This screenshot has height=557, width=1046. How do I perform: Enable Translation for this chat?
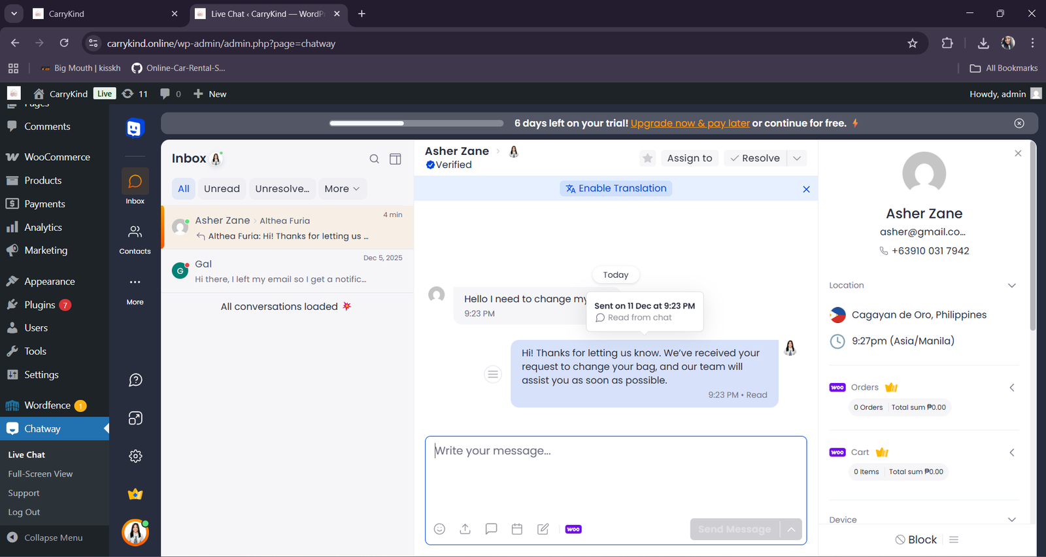click(x=616, y=188)
